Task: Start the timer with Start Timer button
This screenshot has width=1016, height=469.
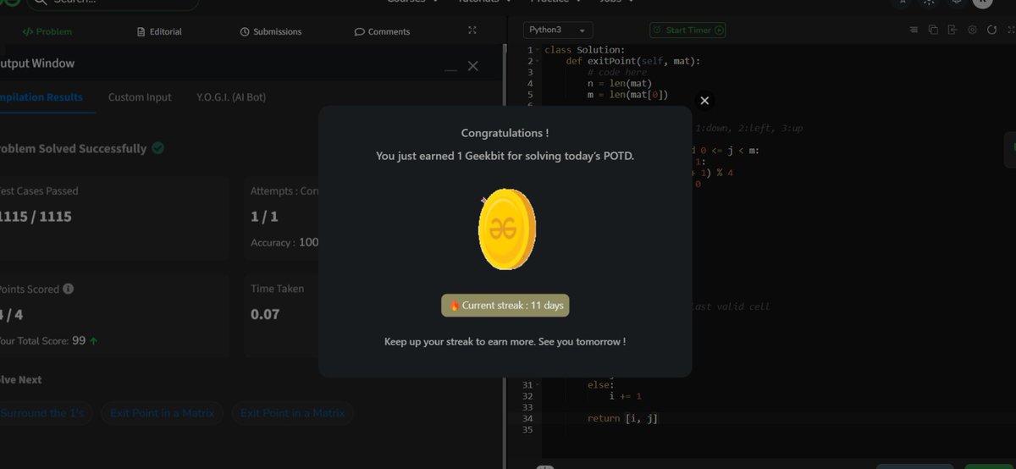Action: (687, 30)
